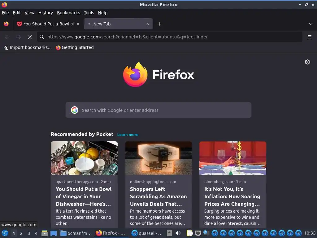Open the Bloomberg inflation article thumbnail

(233, 158)
